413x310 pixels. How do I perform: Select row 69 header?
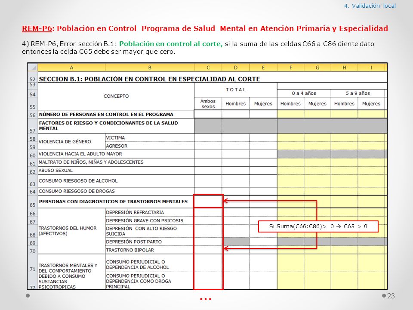(33, 242)
